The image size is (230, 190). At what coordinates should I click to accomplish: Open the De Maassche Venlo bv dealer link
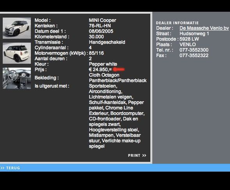(x=204, y=28)
